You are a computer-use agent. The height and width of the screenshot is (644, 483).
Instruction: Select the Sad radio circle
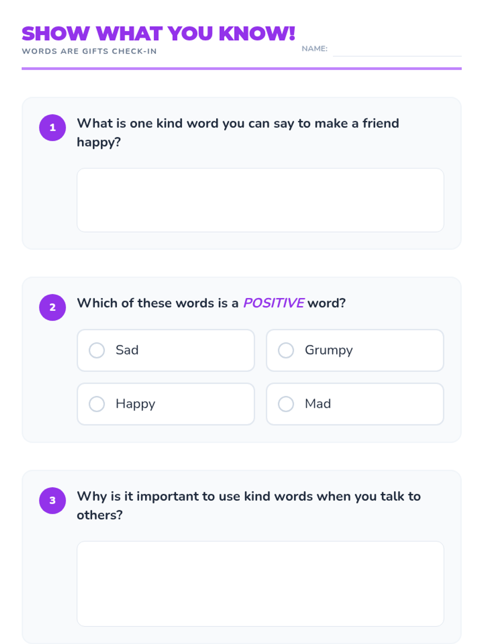coord(97,350)
